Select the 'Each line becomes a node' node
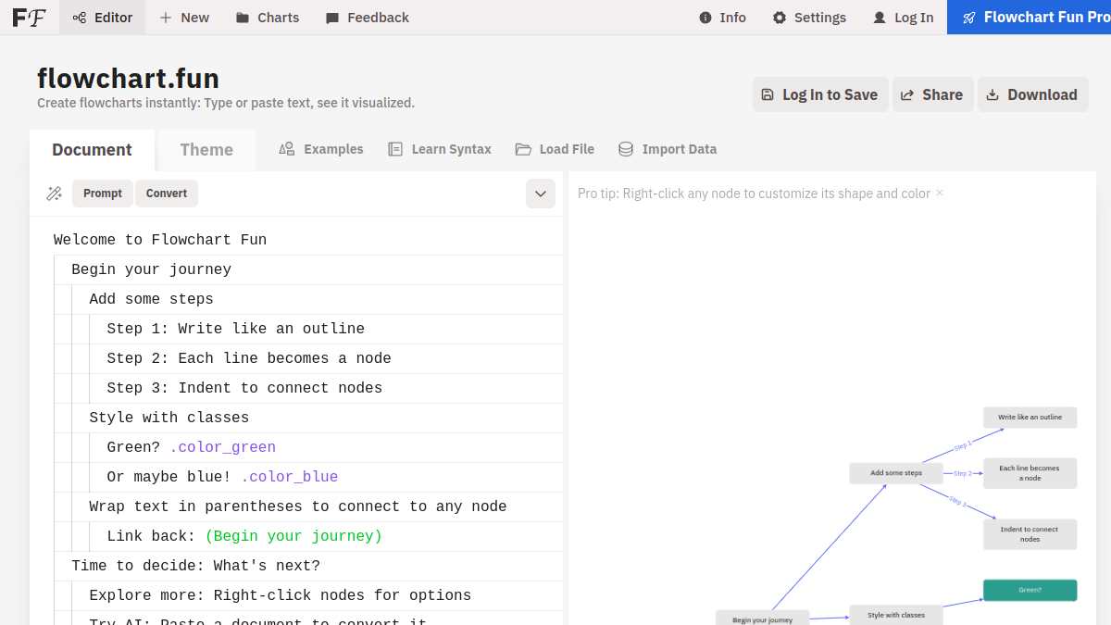 1030,473
